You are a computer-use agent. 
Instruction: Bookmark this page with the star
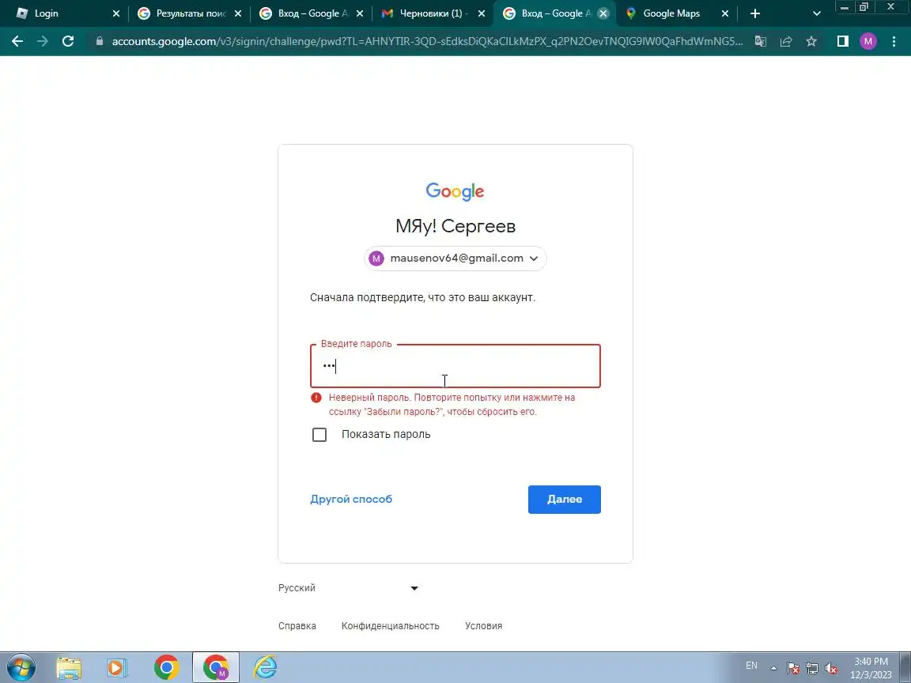pyautogui.click(x=811, y=41)
